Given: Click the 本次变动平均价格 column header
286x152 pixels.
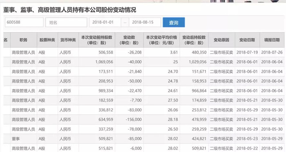Looking at the screenshot, I should [x=162, y=40].
